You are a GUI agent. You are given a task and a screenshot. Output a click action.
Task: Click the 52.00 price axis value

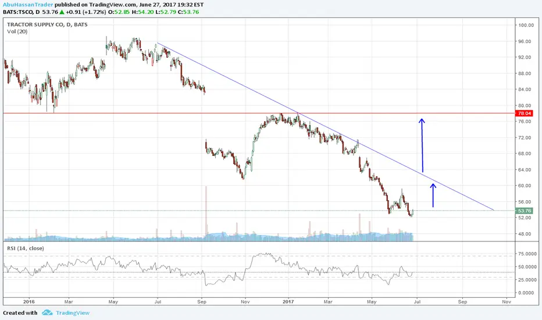[x=525, y=218]
